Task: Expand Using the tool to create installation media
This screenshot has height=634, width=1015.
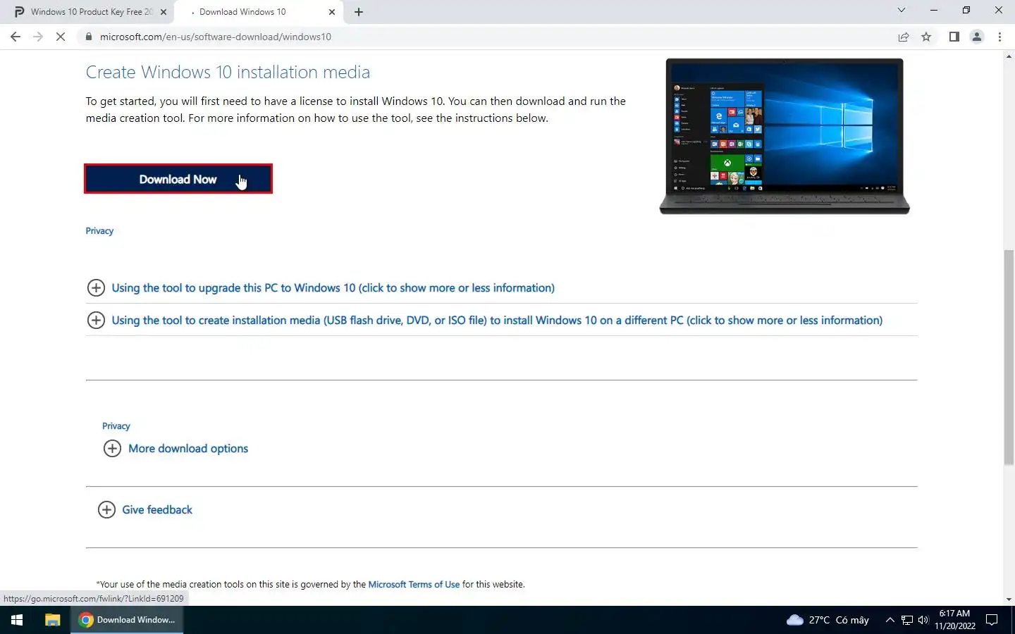Action: click(x=497, y=321)
